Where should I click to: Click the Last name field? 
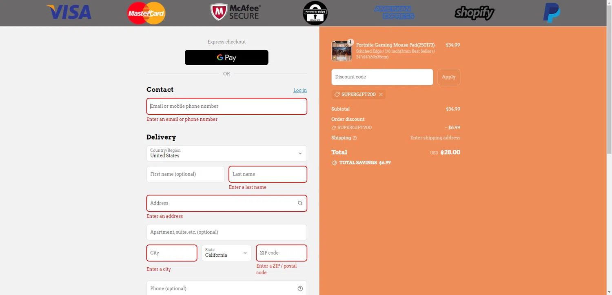[x=268, y=174]
